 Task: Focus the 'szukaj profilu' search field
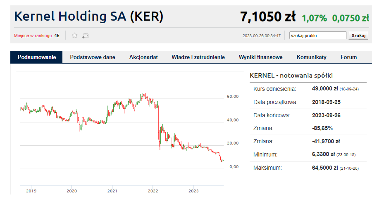click(318, 36)
